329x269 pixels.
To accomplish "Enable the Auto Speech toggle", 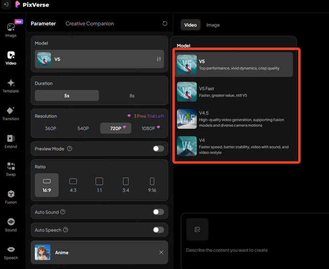I will point(158,230).
